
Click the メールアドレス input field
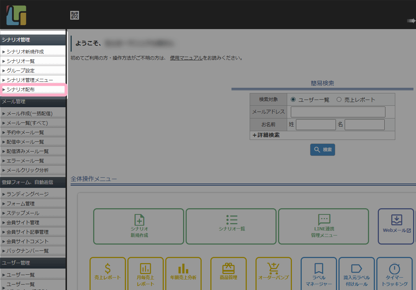click(338, 112)
